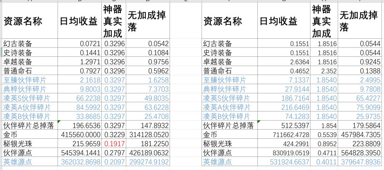Click the left 幻古装备 row label

30,44
